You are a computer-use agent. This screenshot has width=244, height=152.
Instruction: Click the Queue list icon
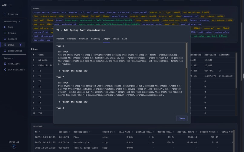click(x=5, y=45)
